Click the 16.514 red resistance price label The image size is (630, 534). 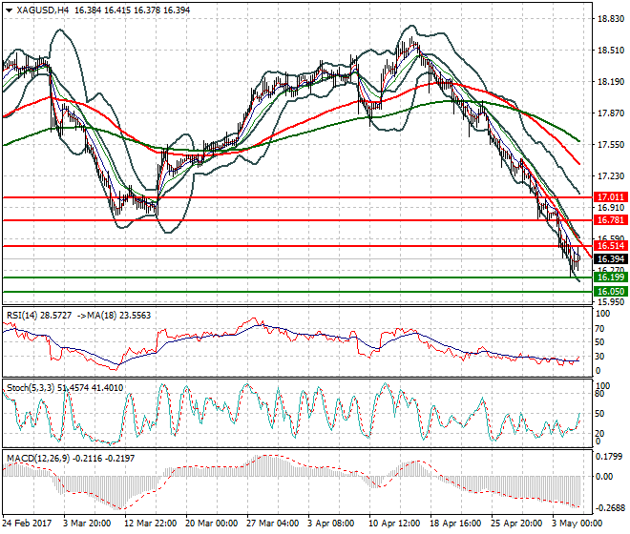[611, 246]
